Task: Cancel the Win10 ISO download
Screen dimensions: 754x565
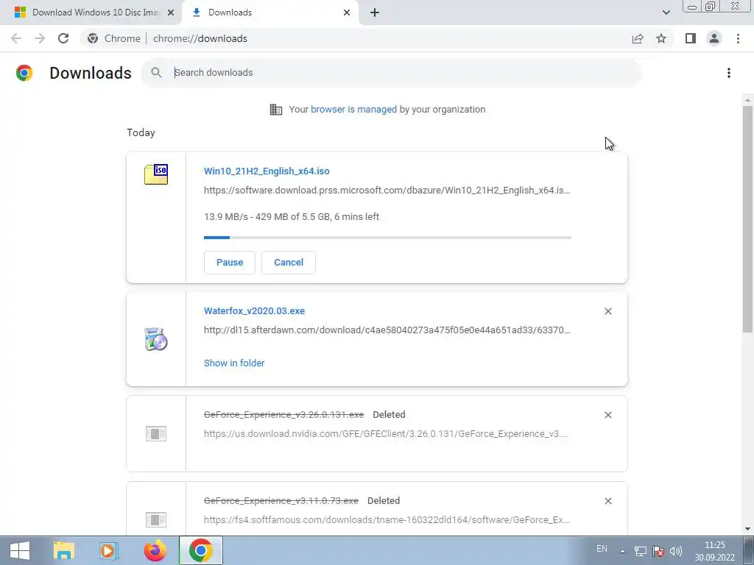Action: click(289, 263)
